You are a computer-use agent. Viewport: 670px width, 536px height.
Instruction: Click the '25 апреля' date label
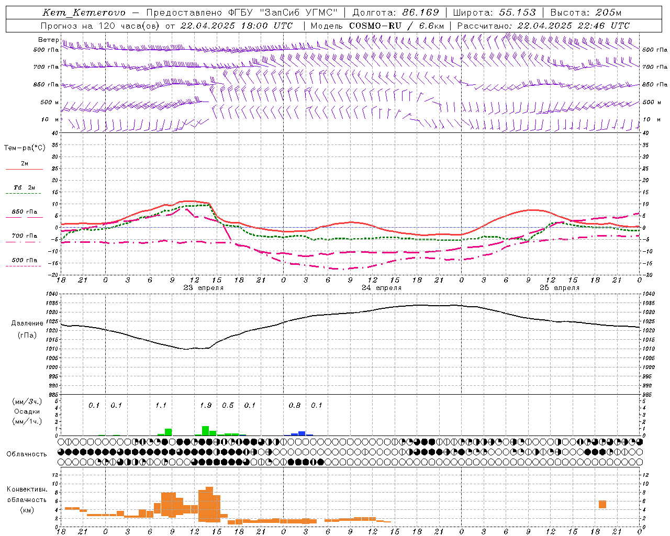(560, 288)
